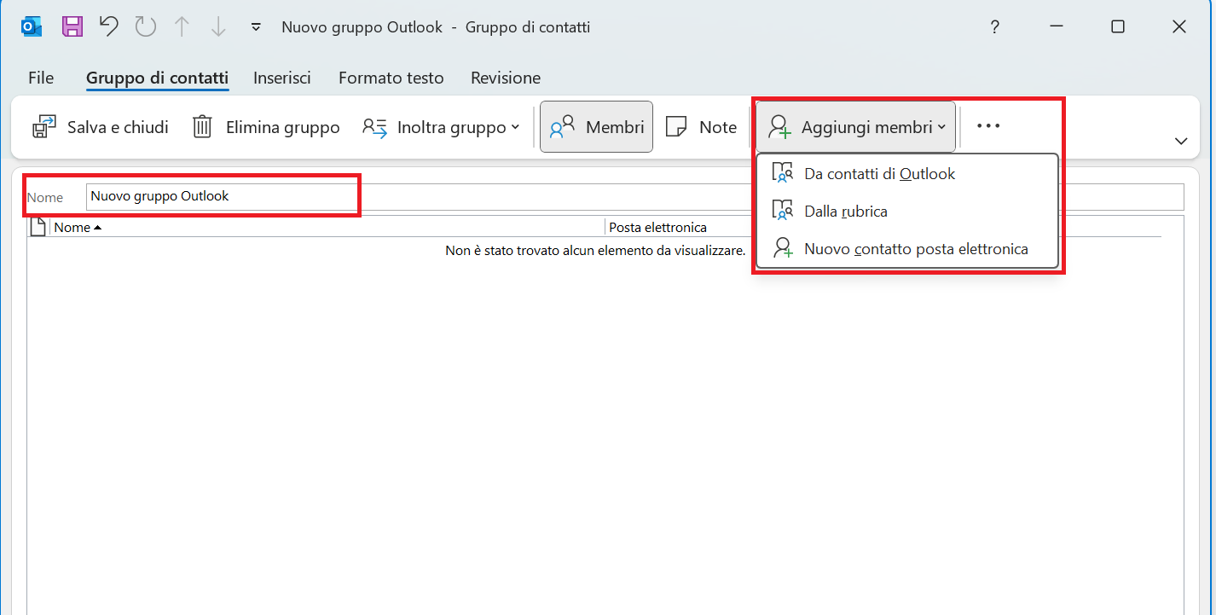Image resolution: width=1216 pixels, height=615 pixels.
Task: Choose Da contatti di Outlook
Action: [907, 173]
